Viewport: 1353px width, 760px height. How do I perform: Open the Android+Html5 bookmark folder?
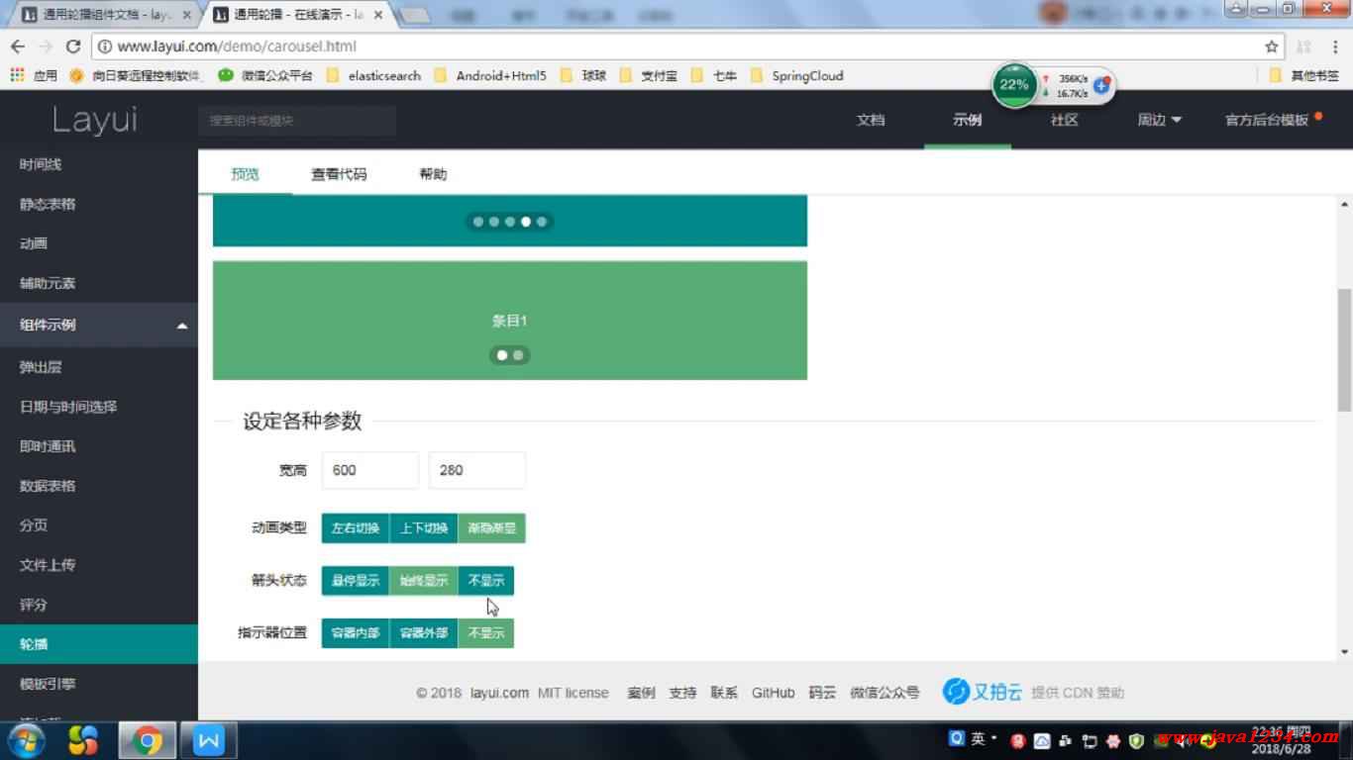coord(489,75)
